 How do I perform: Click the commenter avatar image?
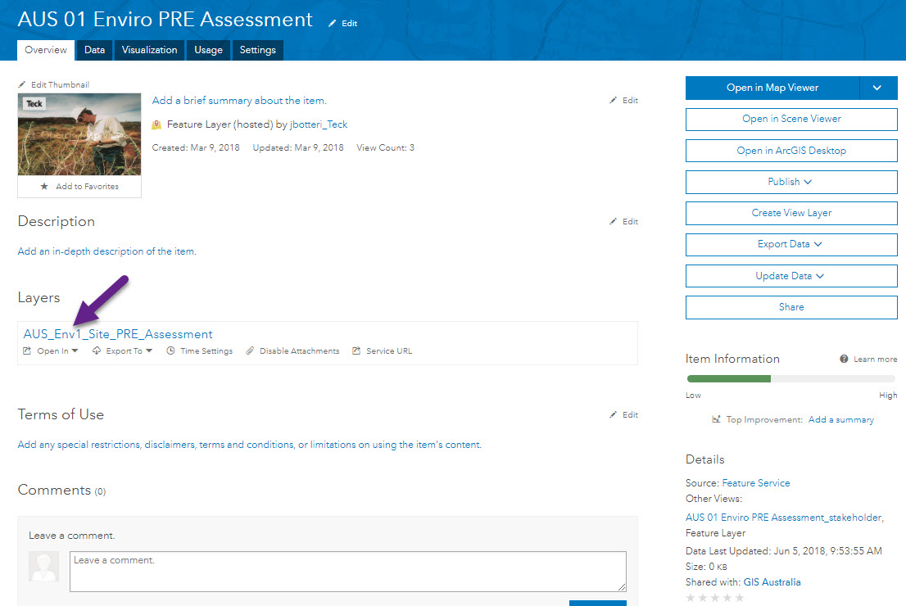click(44, 566)
